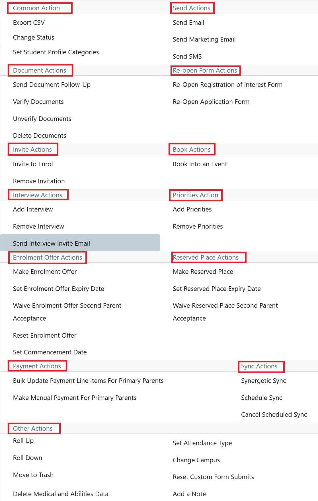
Task: Choose Send Interview Invite Email
Action: click(x=52, y=243)
